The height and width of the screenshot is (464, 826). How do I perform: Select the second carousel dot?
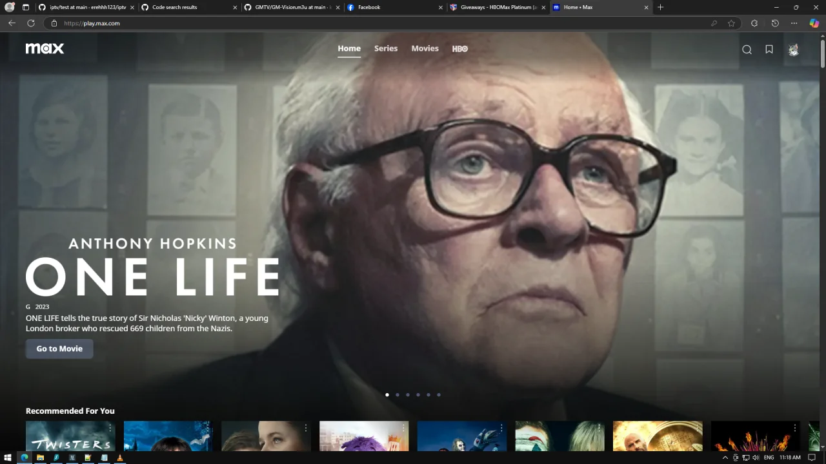point(398,394)
